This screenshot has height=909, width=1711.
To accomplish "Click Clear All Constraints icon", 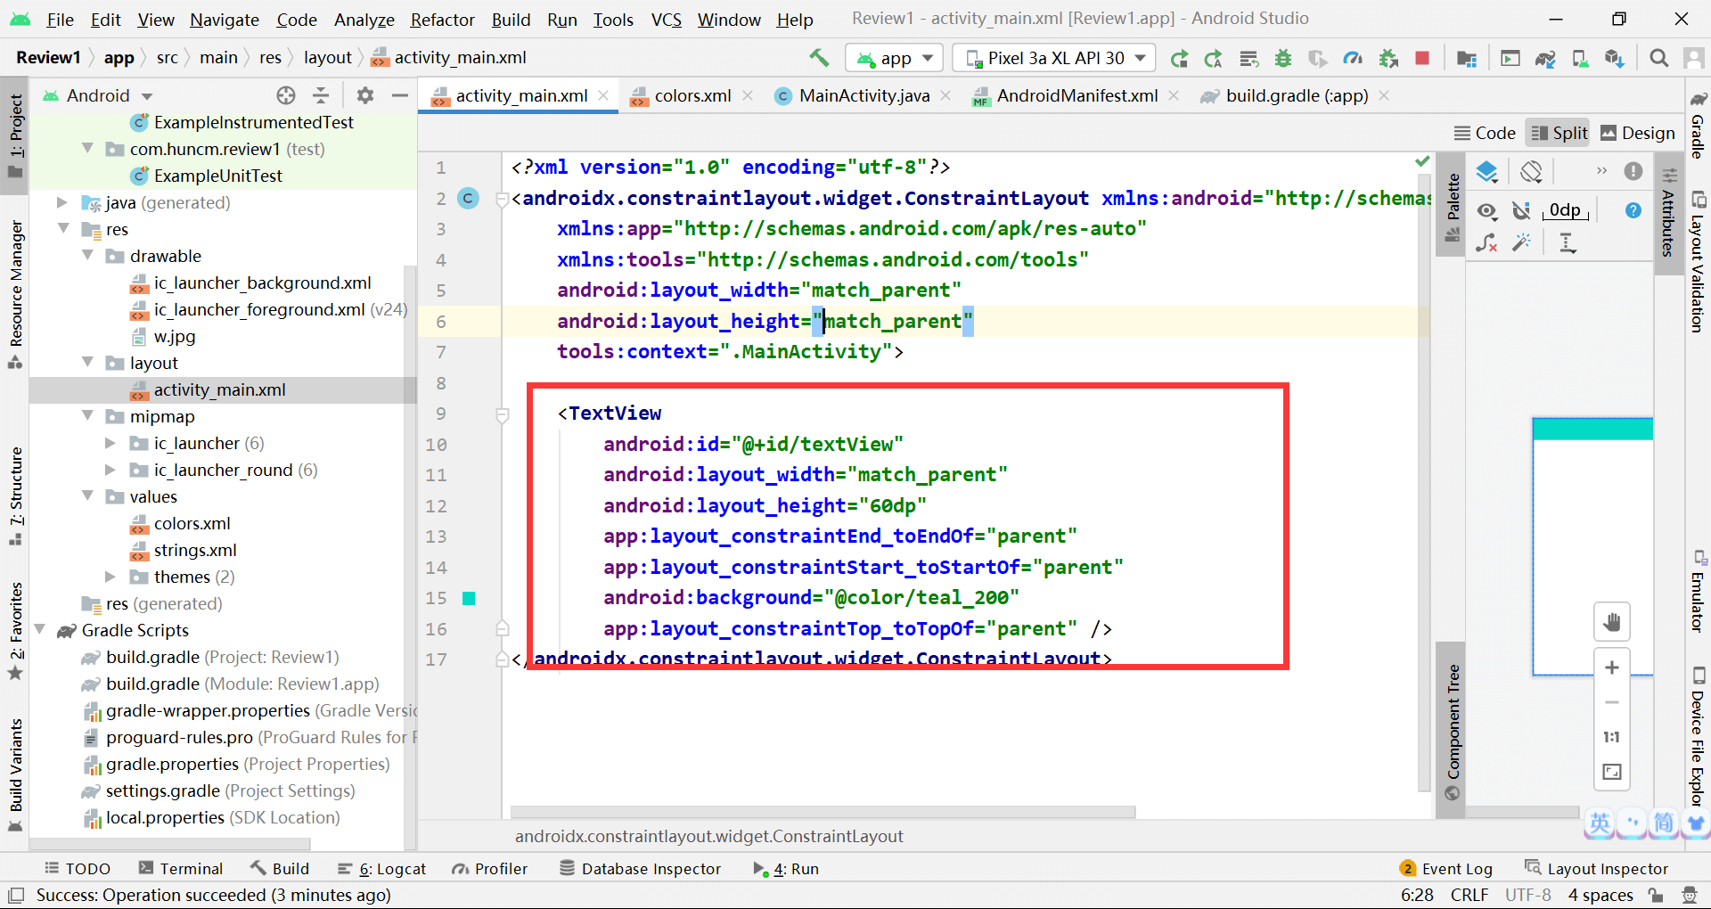I will coord(1486,242).
